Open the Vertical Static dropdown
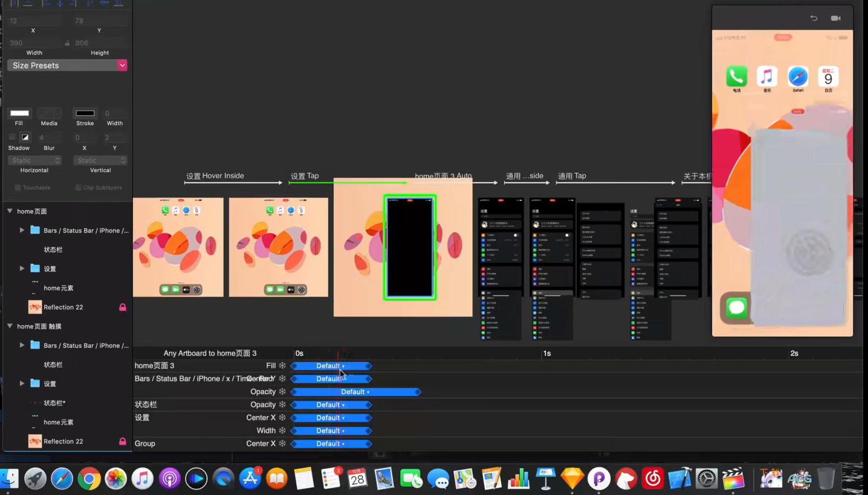Image resolution: width=868 pixels, height=495 pixels. tap(100, 160)
